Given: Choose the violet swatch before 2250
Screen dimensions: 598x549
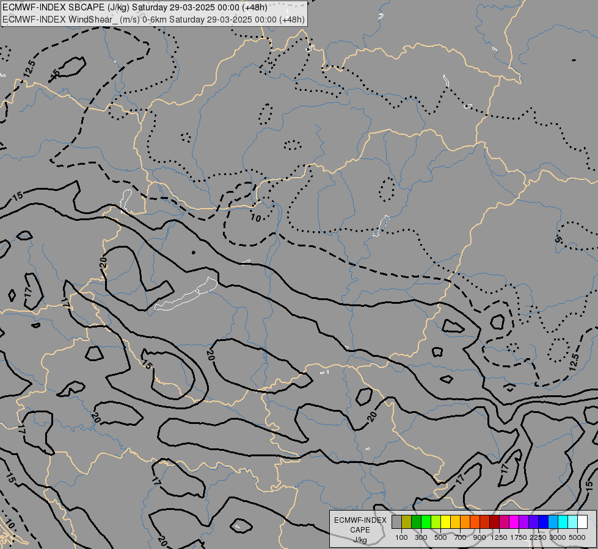Looking at the screenshot, I should tap(533, 522).
